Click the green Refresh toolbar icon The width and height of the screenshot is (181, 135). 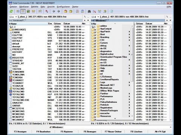tap(11, 11)
